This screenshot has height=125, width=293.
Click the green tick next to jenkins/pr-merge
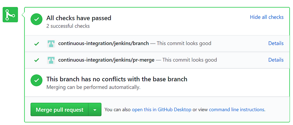click(x=36, y=60)
